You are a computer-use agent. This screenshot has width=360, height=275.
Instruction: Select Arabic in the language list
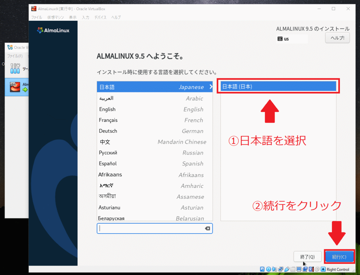coord(155,98)
